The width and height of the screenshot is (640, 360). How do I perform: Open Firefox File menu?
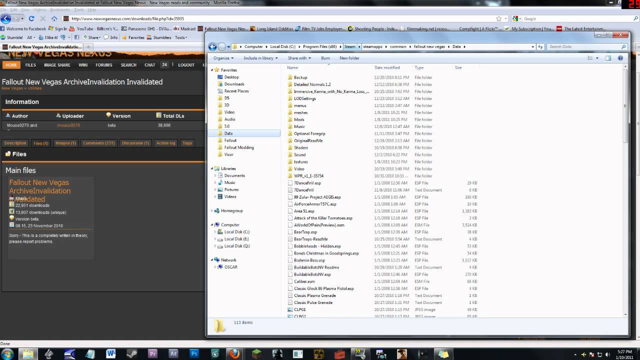click(3, 9)
